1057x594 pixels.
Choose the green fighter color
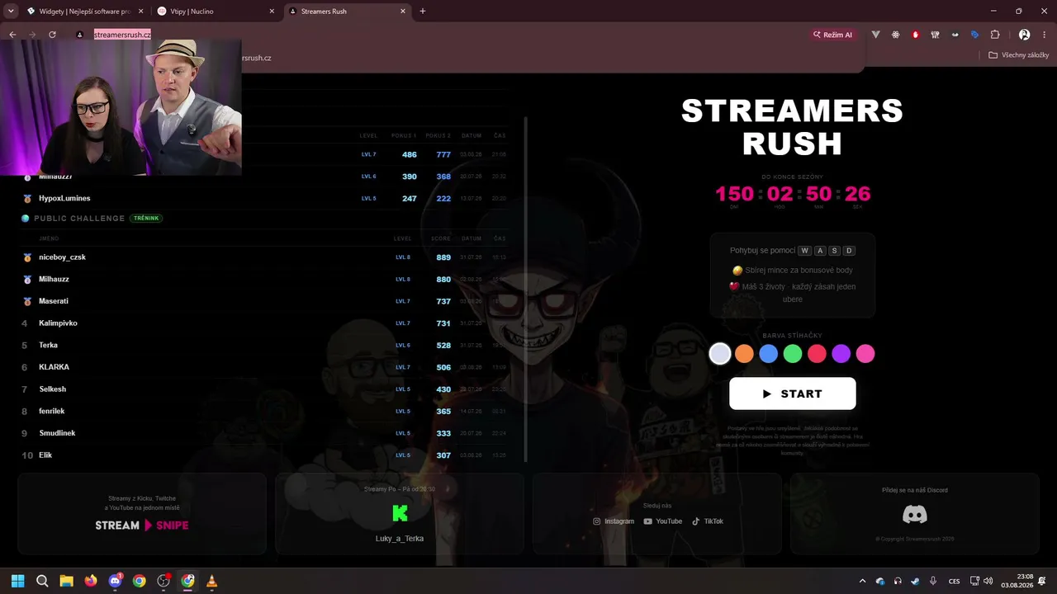click(x=793, y=354)
